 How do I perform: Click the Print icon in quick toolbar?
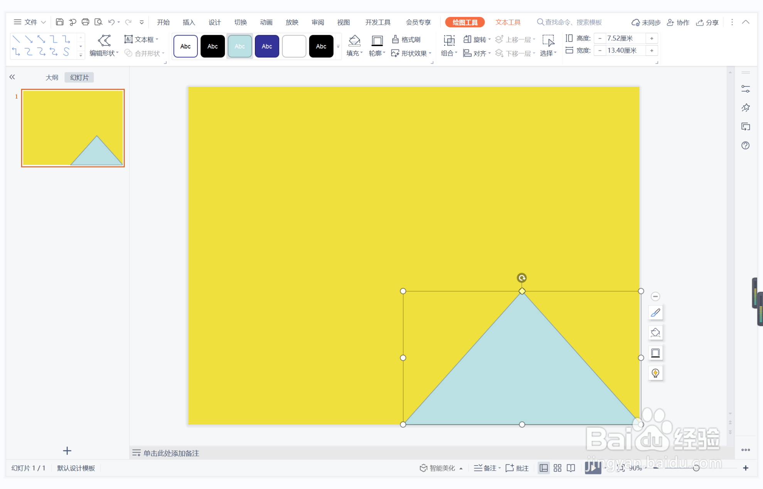(x=85, y=22)
